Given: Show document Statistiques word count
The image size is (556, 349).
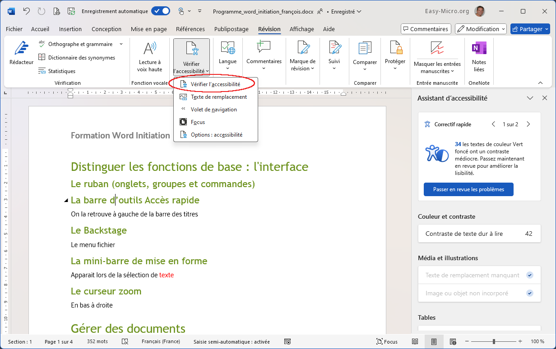Looking at the screenshot, I should pos(57,71).
